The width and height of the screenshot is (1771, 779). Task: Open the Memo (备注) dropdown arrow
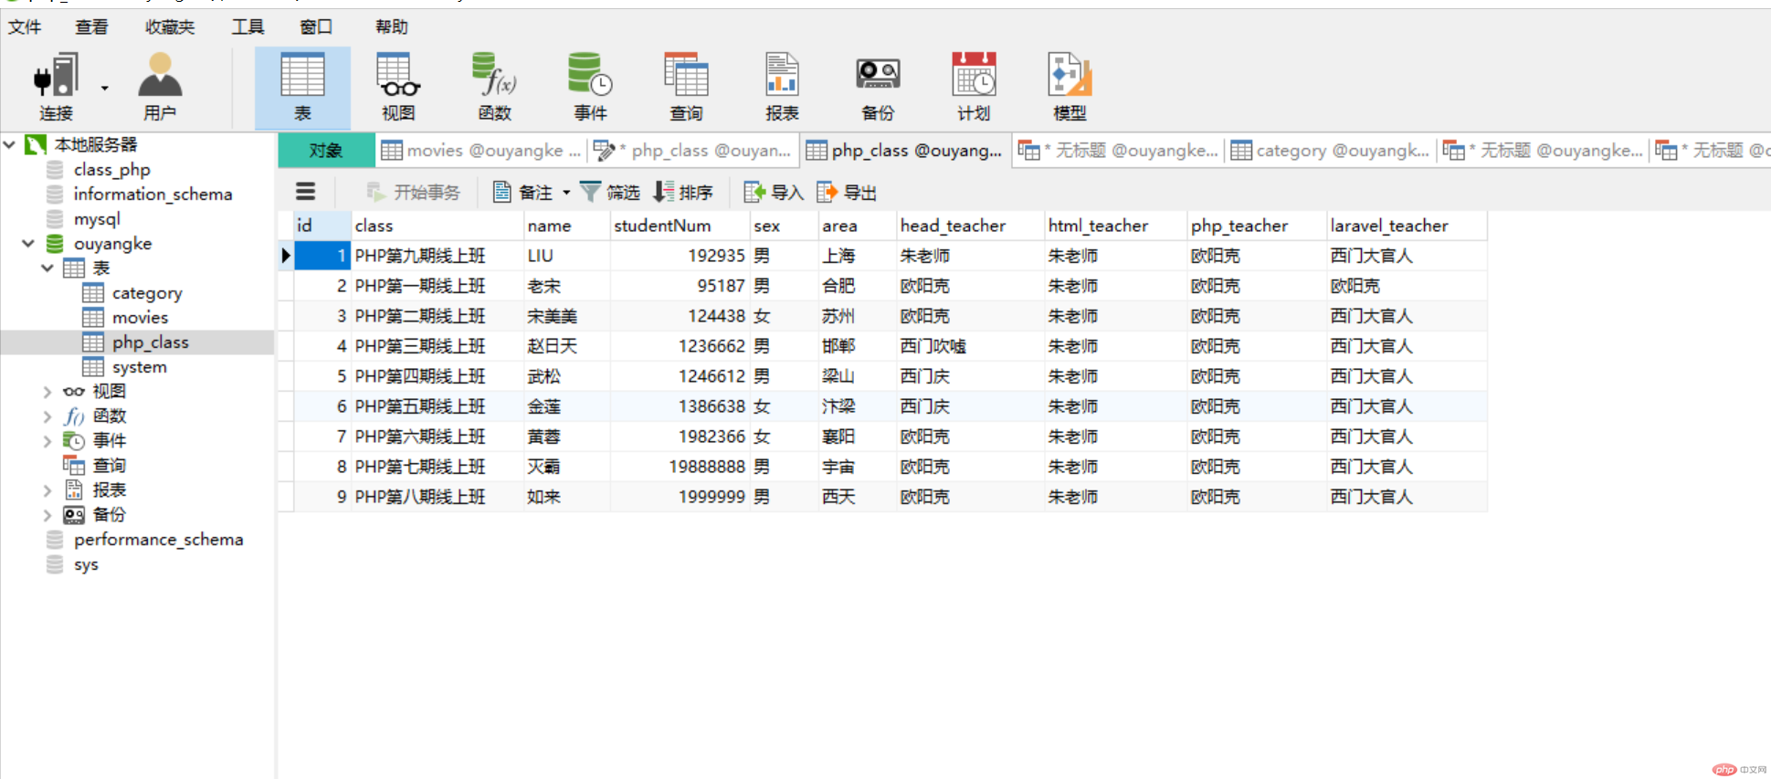[566, 193]
